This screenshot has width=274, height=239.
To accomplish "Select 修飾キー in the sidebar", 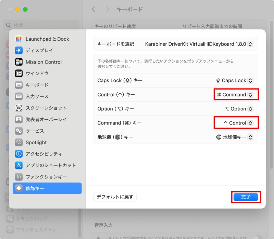I will click(x=47, y=188).
